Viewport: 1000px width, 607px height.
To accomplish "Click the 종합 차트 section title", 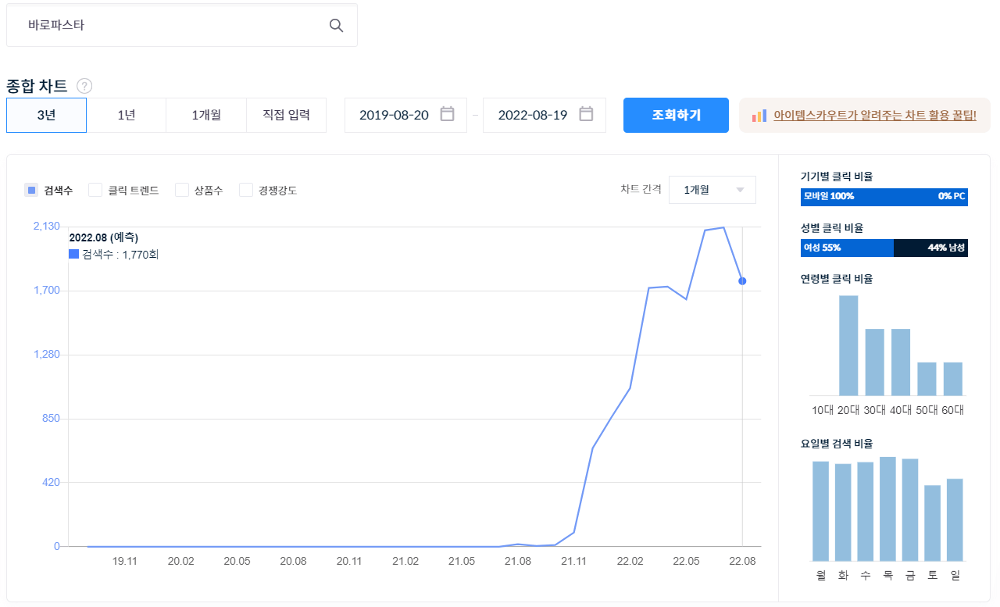I will point(37,86).
